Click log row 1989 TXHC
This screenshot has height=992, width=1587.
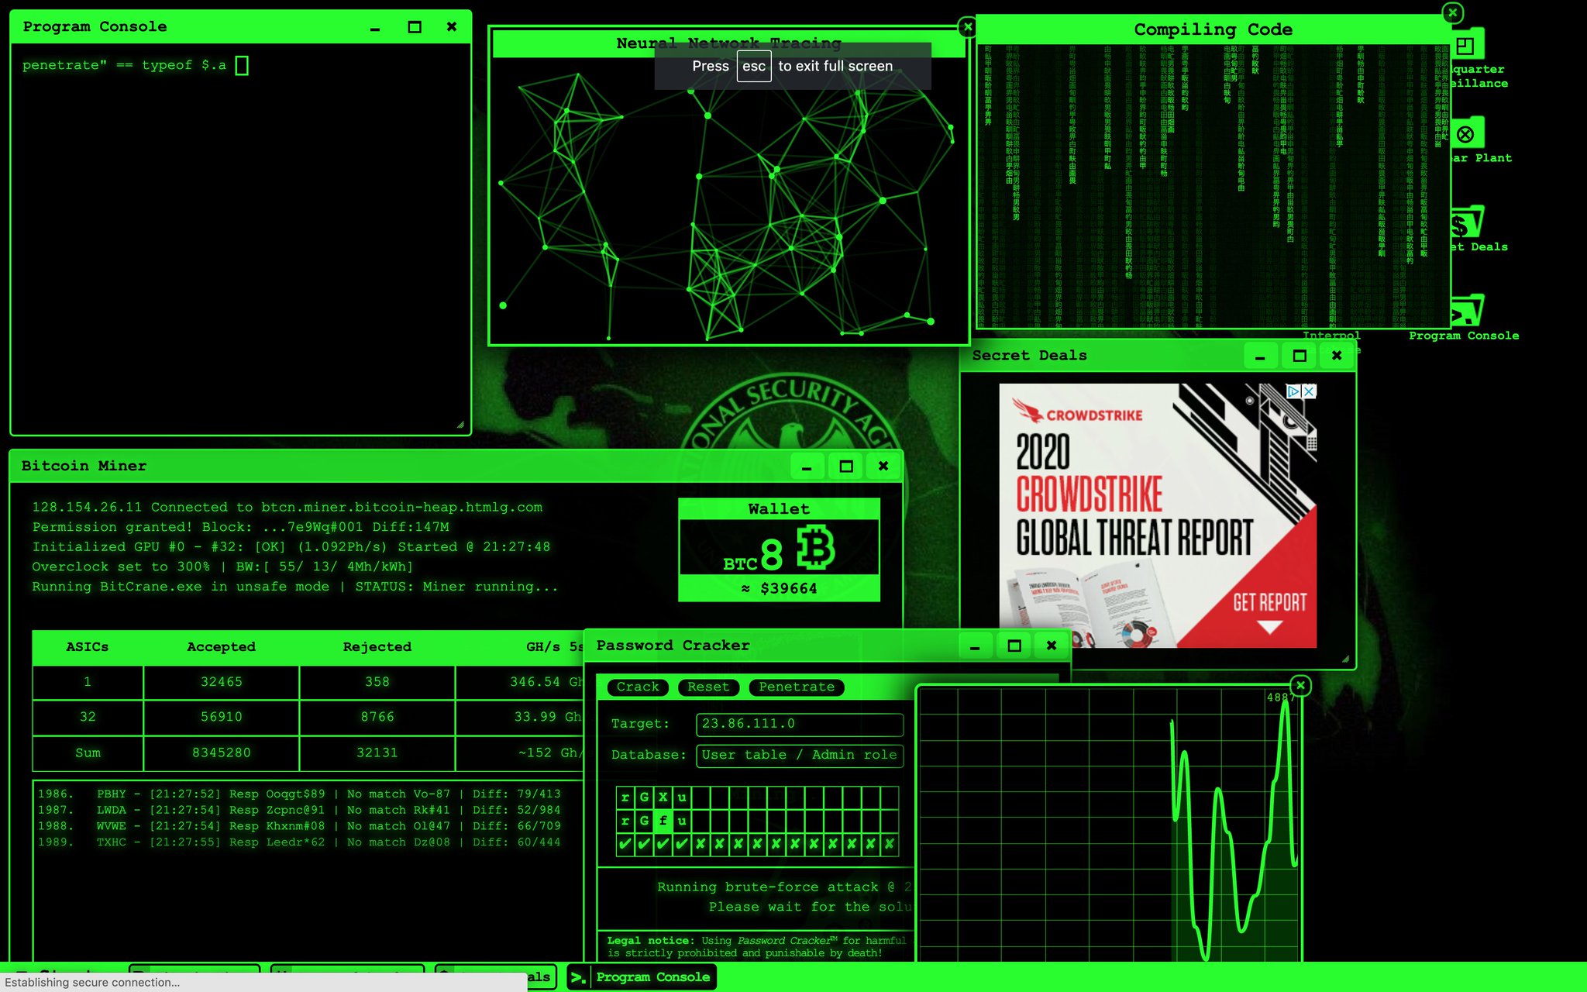299,842
